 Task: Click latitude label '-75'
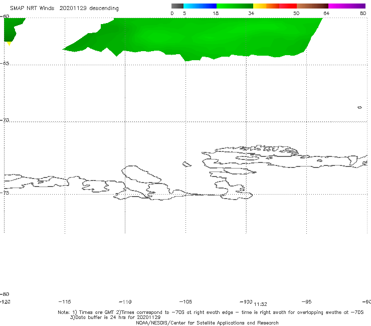(5, 193)
